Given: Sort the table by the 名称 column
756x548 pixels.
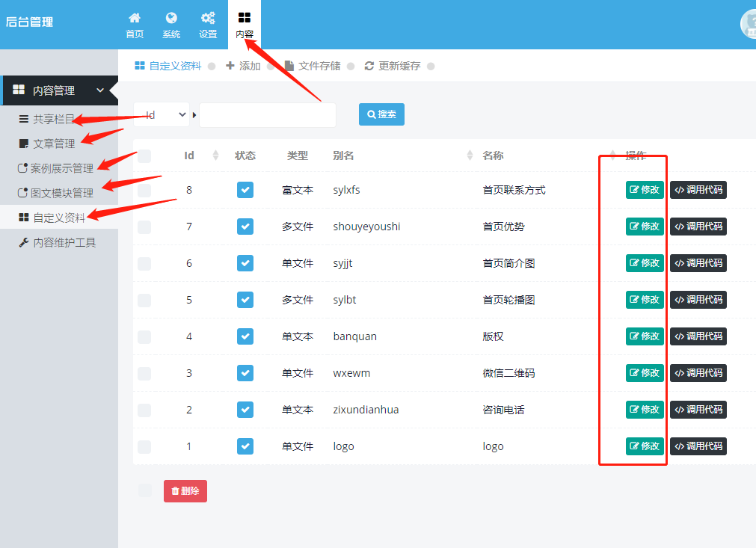Looking at the screenshot, I should [613, 156].
